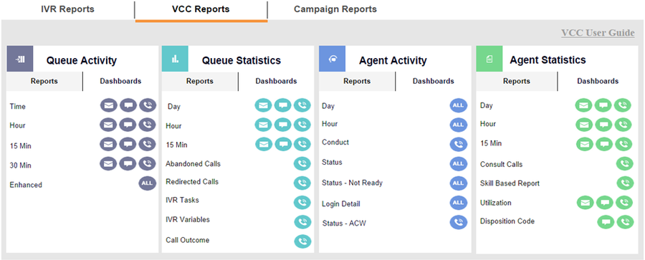
Task: Open phone report for Abandoned Calls
Action: 302,164
